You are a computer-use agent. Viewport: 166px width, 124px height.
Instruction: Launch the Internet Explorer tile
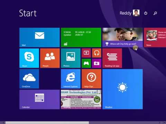(x=71, y=79)
